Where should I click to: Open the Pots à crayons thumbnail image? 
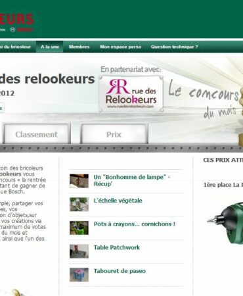[x=79, y=228]
